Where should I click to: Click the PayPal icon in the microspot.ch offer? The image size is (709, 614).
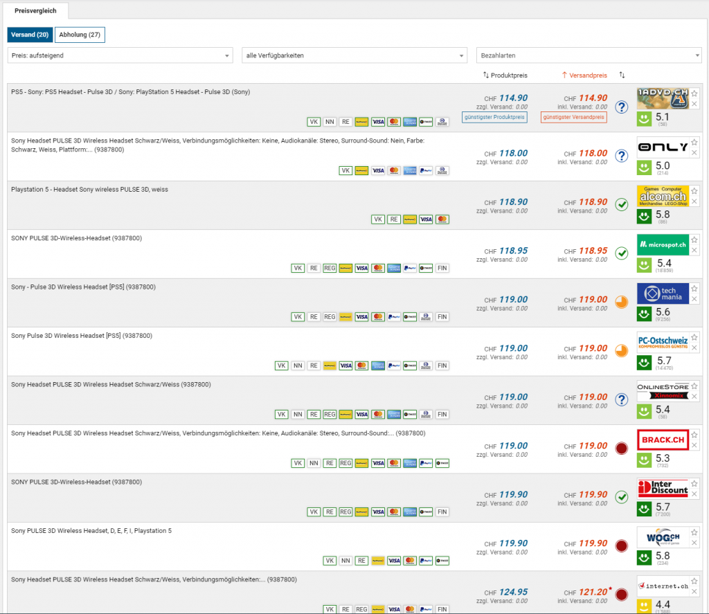[410, 268]
